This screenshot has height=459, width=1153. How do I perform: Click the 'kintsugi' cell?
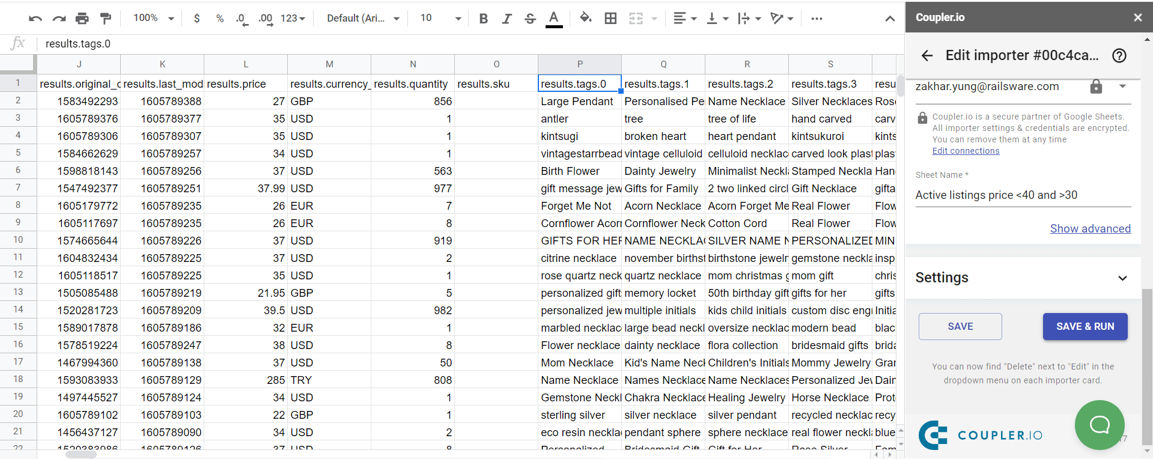[x=579, y=136]
